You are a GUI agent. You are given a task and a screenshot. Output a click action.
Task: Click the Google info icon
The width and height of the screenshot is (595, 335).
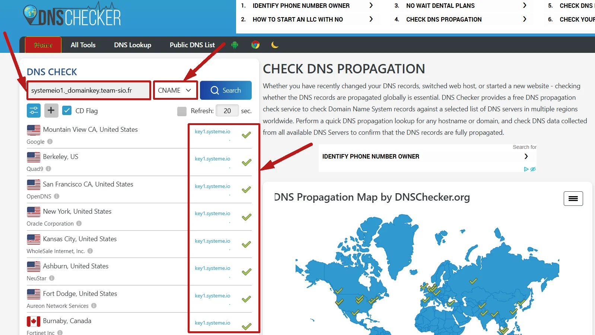(x=50, y=141)
